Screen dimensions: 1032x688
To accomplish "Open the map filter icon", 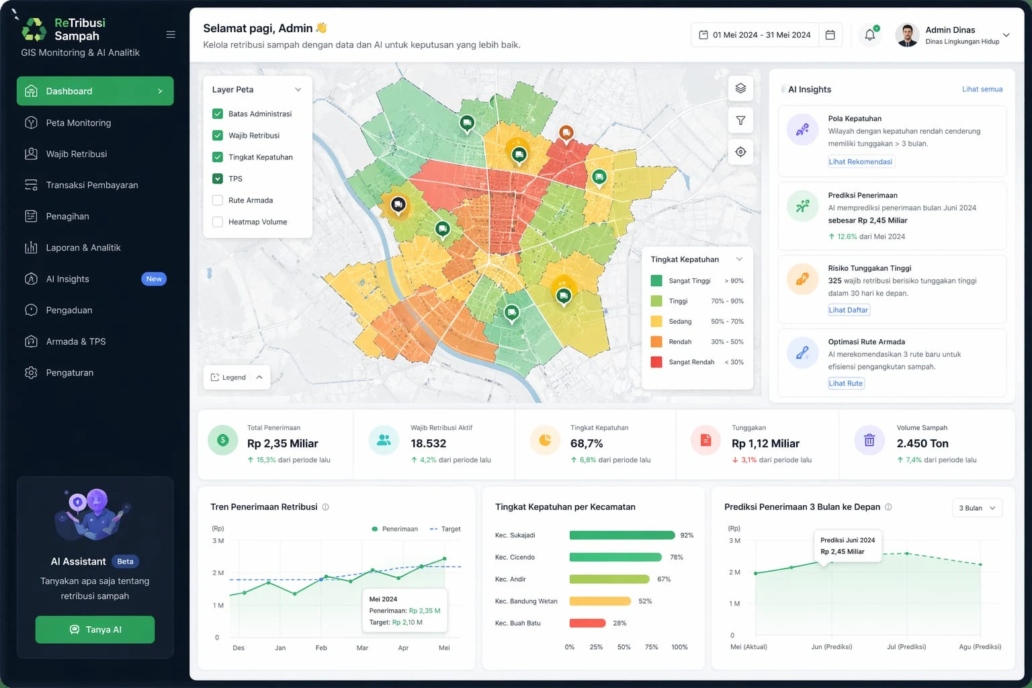I will pos(740,120).
